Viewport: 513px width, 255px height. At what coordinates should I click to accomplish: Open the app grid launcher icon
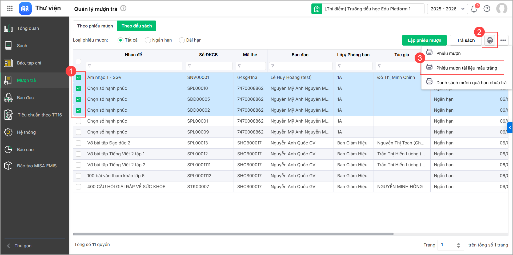(x=10, y=8)
